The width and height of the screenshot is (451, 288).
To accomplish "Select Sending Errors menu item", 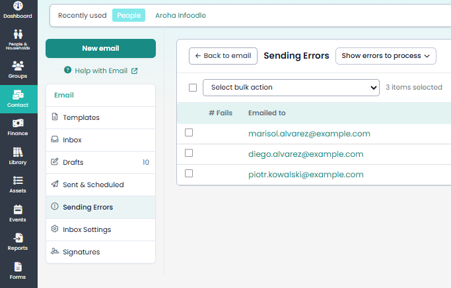I will point(100,207).
